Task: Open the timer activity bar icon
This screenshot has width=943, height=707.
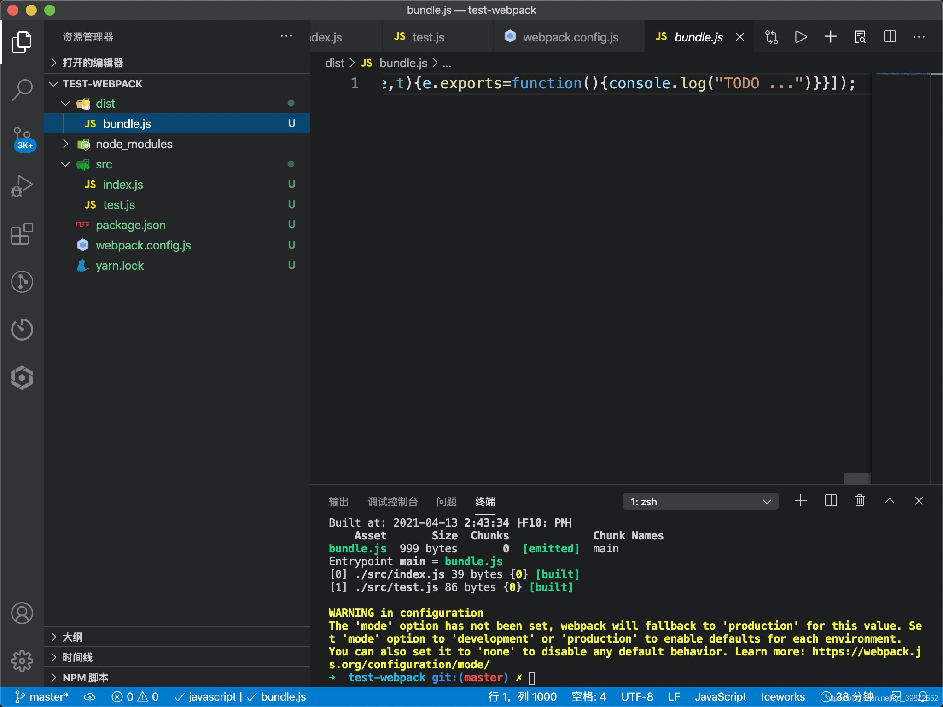Action: 22,330
